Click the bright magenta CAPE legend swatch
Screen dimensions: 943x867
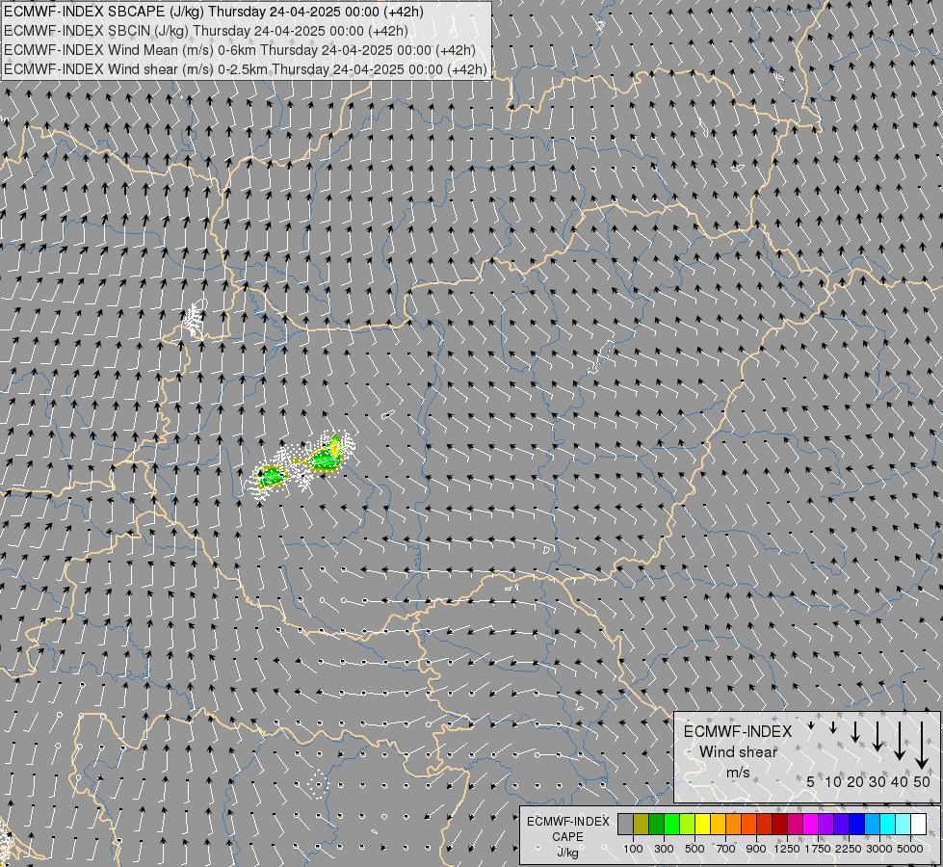(x=810, y=824)
